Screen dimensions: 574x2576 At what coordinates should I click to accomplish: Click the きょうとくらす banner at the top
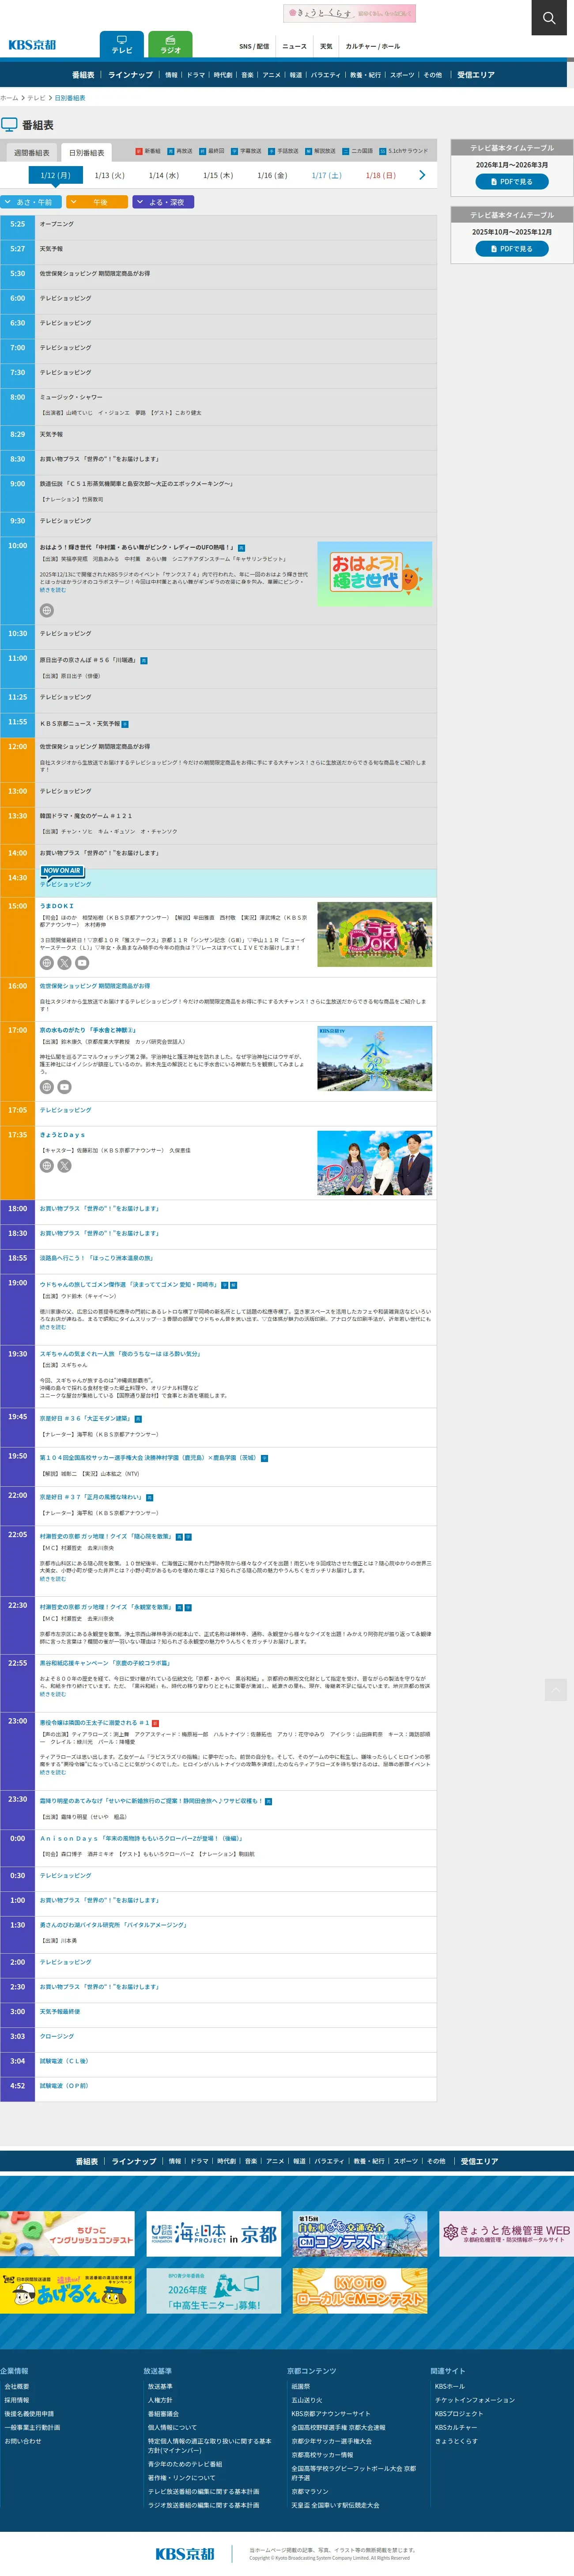[349, 13]
